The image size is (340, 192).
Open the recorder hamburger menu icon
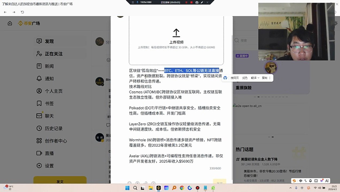coord(133,2)
